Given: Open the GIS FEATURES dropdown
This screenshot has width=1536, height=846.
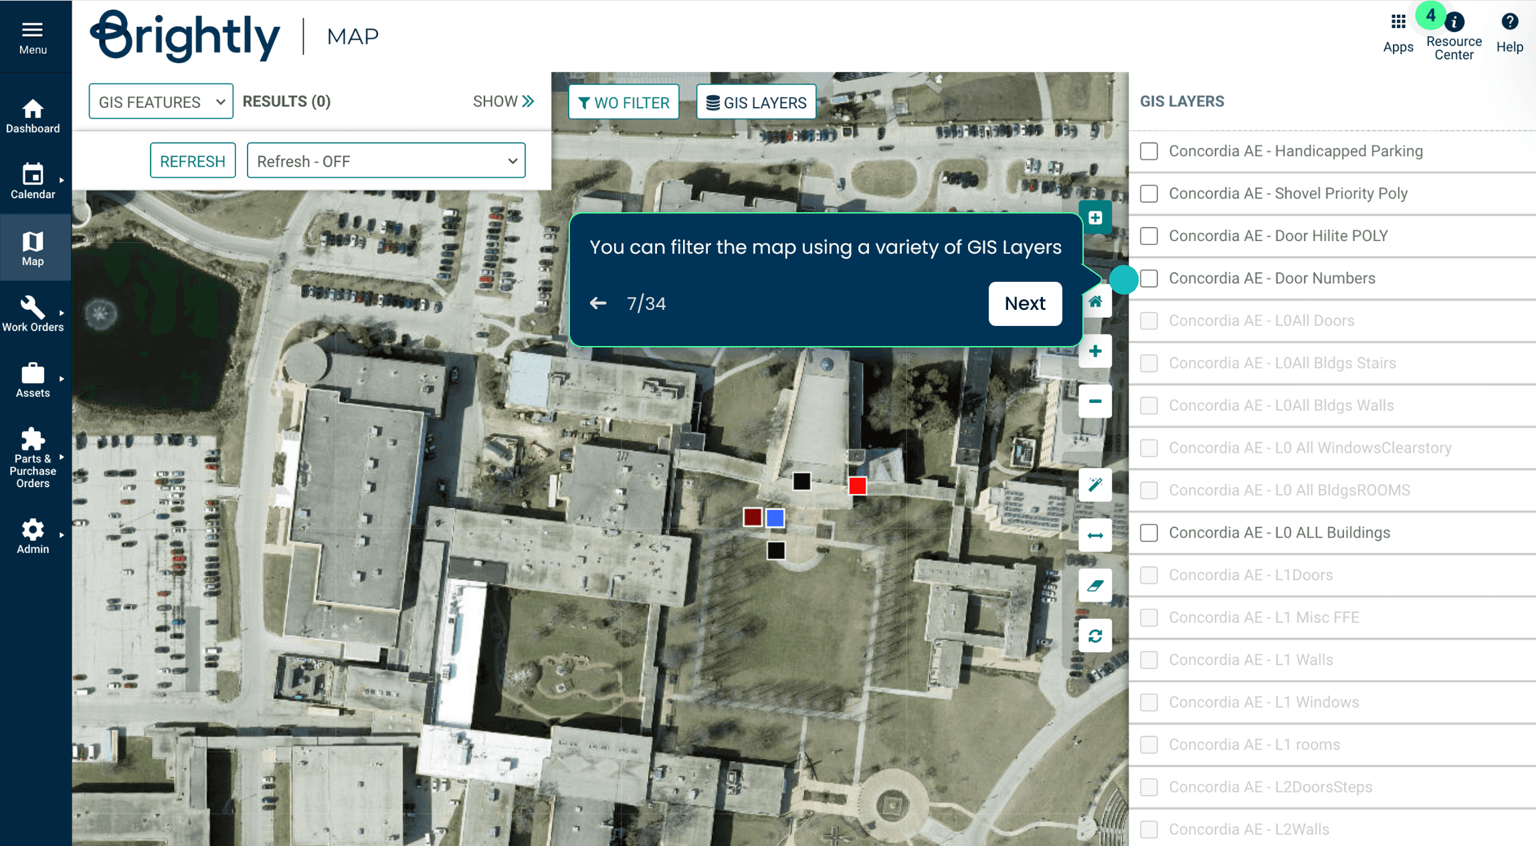Looking at the screenshot, I should coord(161,102).
